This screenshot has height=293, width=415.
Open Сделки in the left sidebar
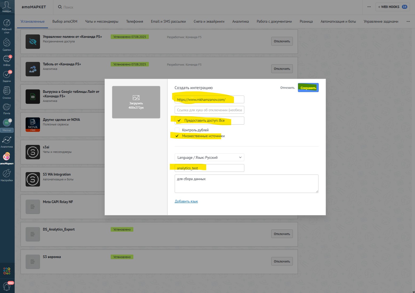(7, 44)
